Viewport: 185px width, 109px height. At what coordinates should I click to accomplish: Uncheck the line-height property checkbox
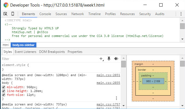pyautogui.click(x=4, y=91)
